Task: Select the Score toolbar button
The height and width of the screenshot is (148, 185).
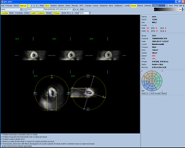Action: [134, 6]
